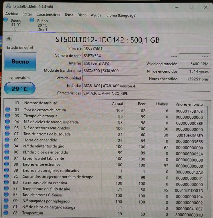Click the status orb for attribute C0

click(6, 200)
